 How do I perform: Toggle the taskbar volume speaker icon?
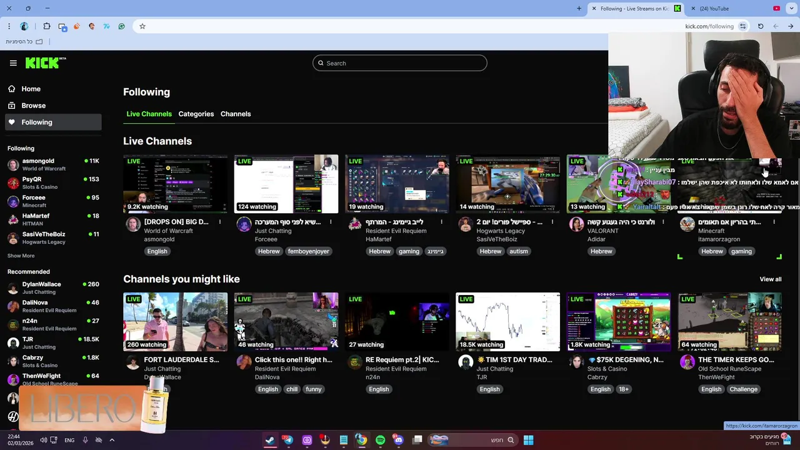click(x=43, y=440)
